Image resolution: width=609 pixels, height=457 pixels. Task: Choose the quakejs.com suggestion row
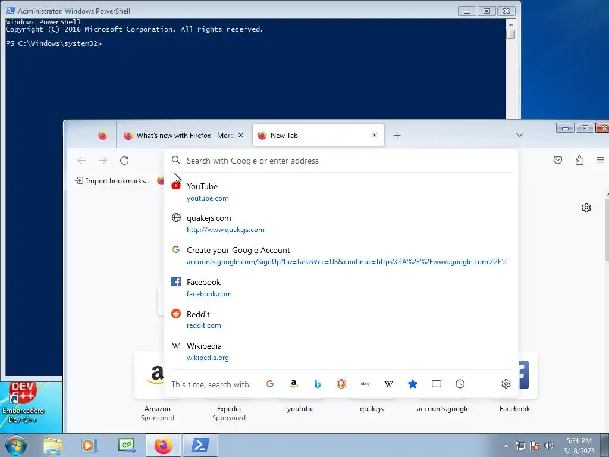tap(341, 224)
